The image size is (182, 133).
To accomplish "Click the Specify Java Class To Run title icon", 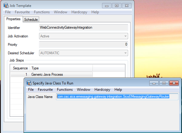I will point(29,83).
